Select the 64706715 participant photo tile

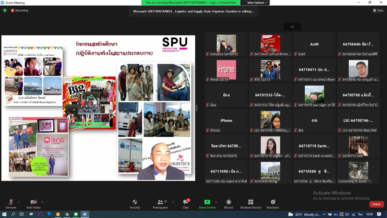358,146
